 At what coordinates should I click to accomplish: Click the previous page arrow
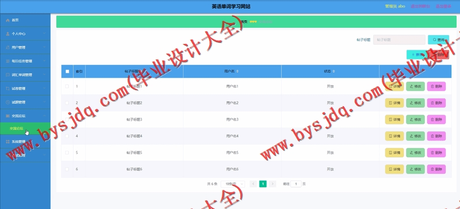(x=253, y=184)
